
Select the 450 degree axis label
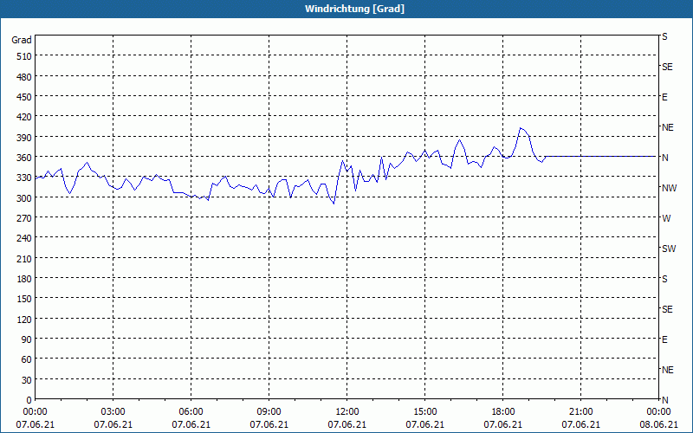(24, 97)
